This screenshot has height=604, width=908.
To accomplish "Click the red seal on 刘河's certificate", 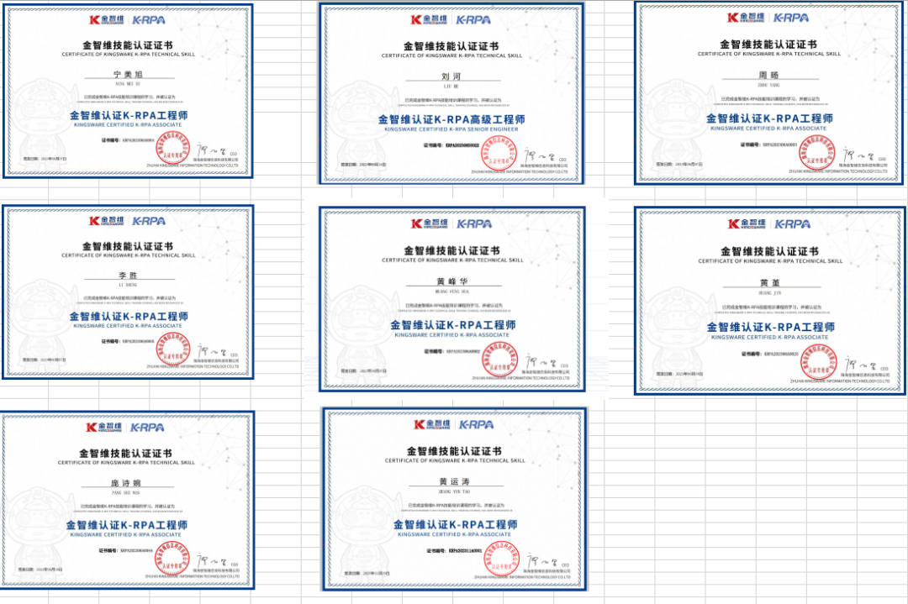I will (499, 154).
